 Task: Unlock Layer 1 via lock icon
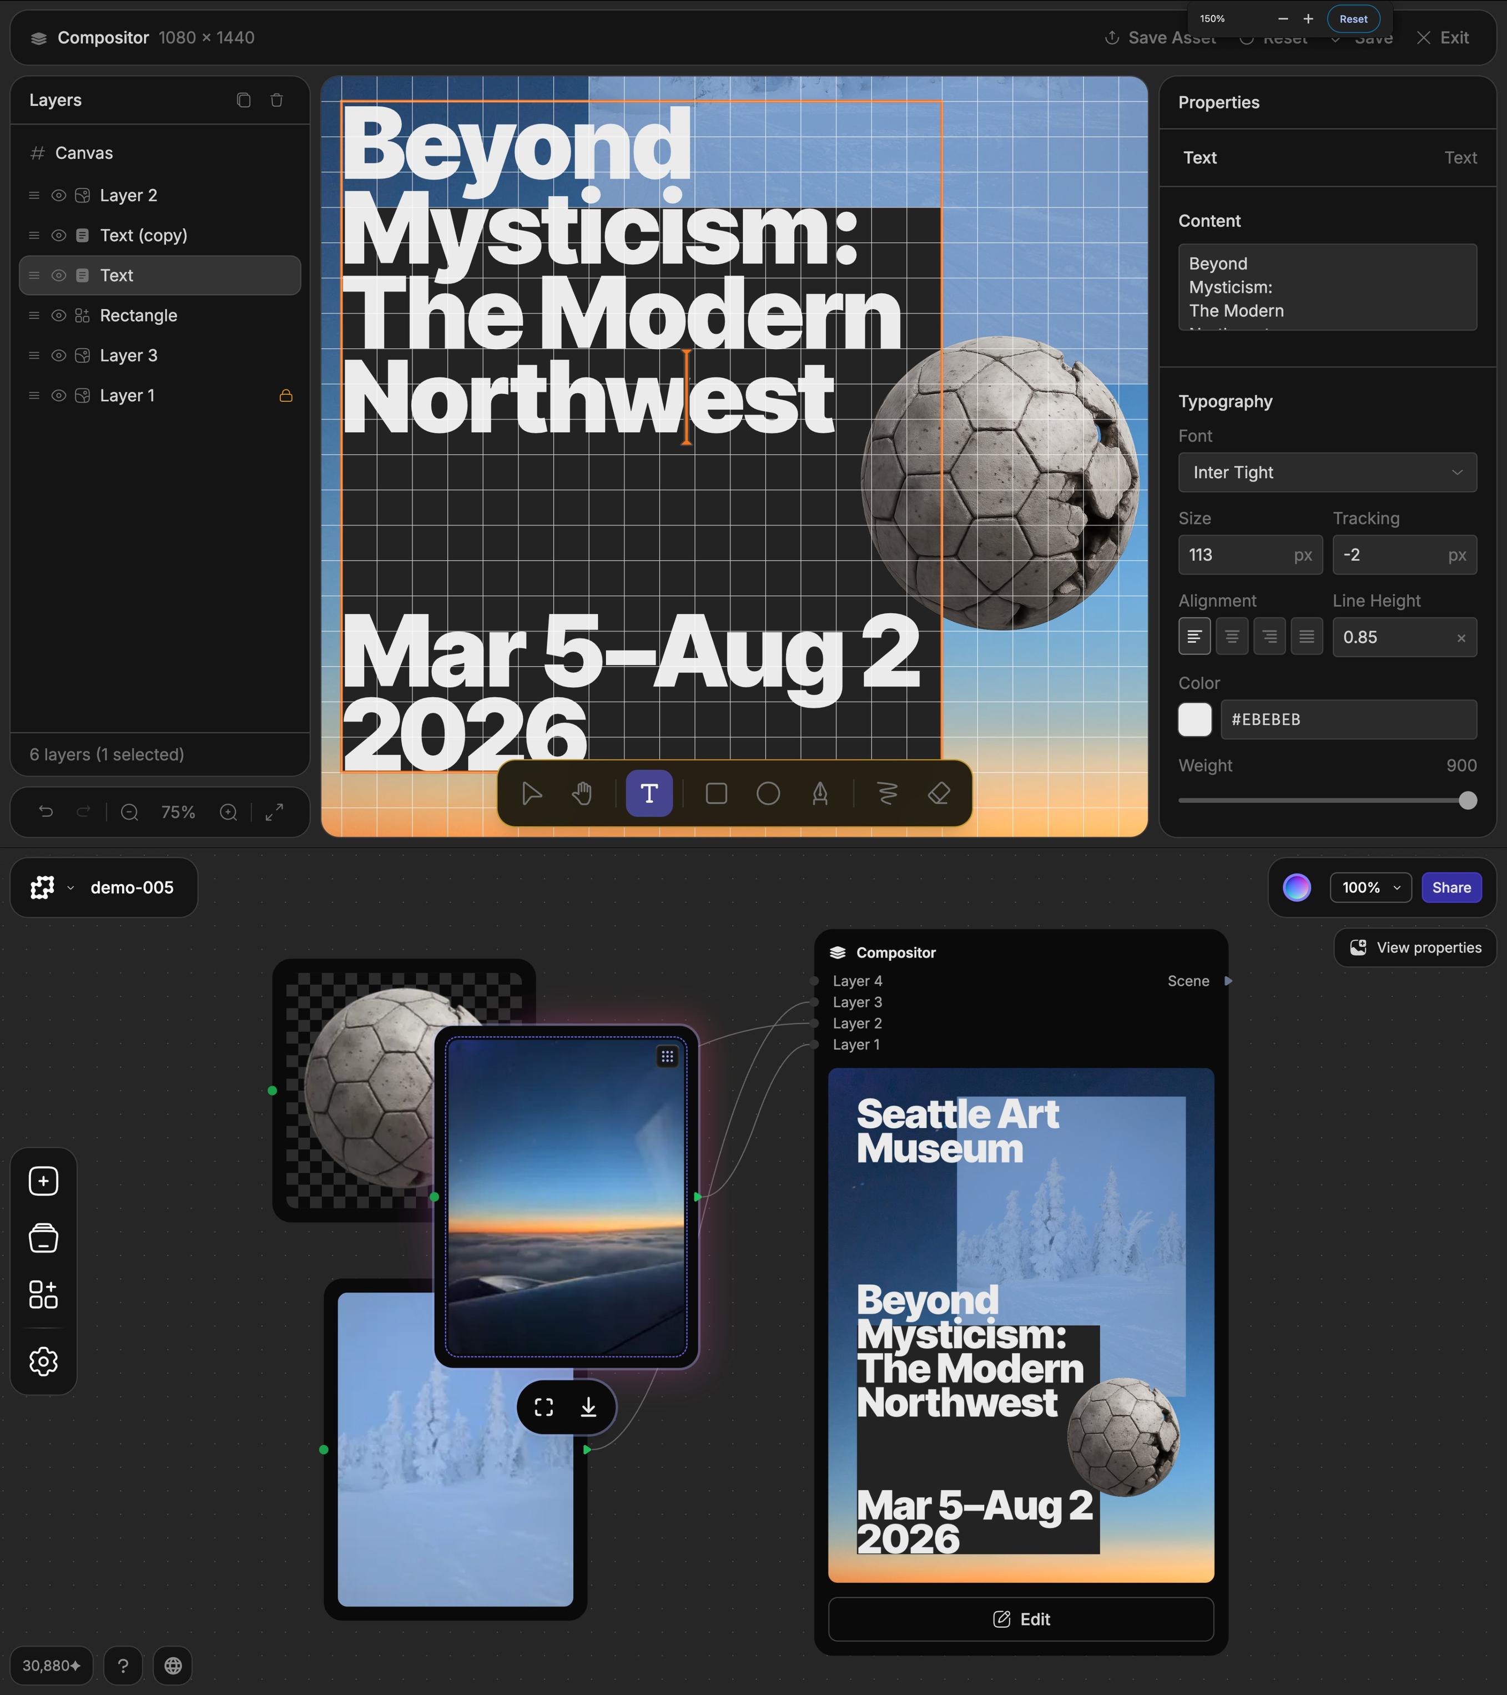(x=286, y=396)
